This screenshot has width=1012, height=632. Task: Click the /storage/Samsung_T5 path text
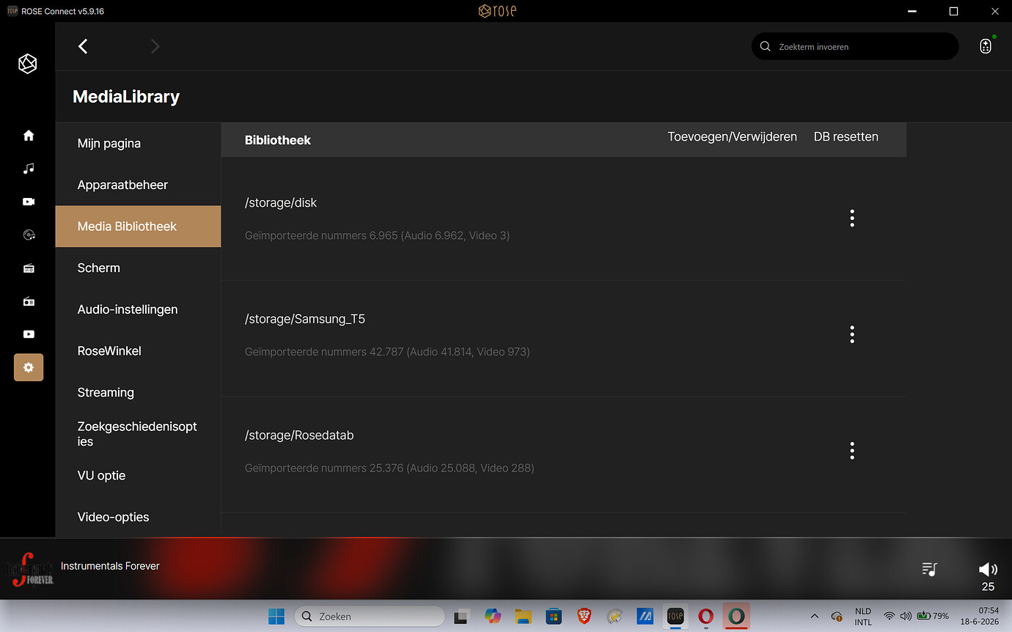[305, 319]
